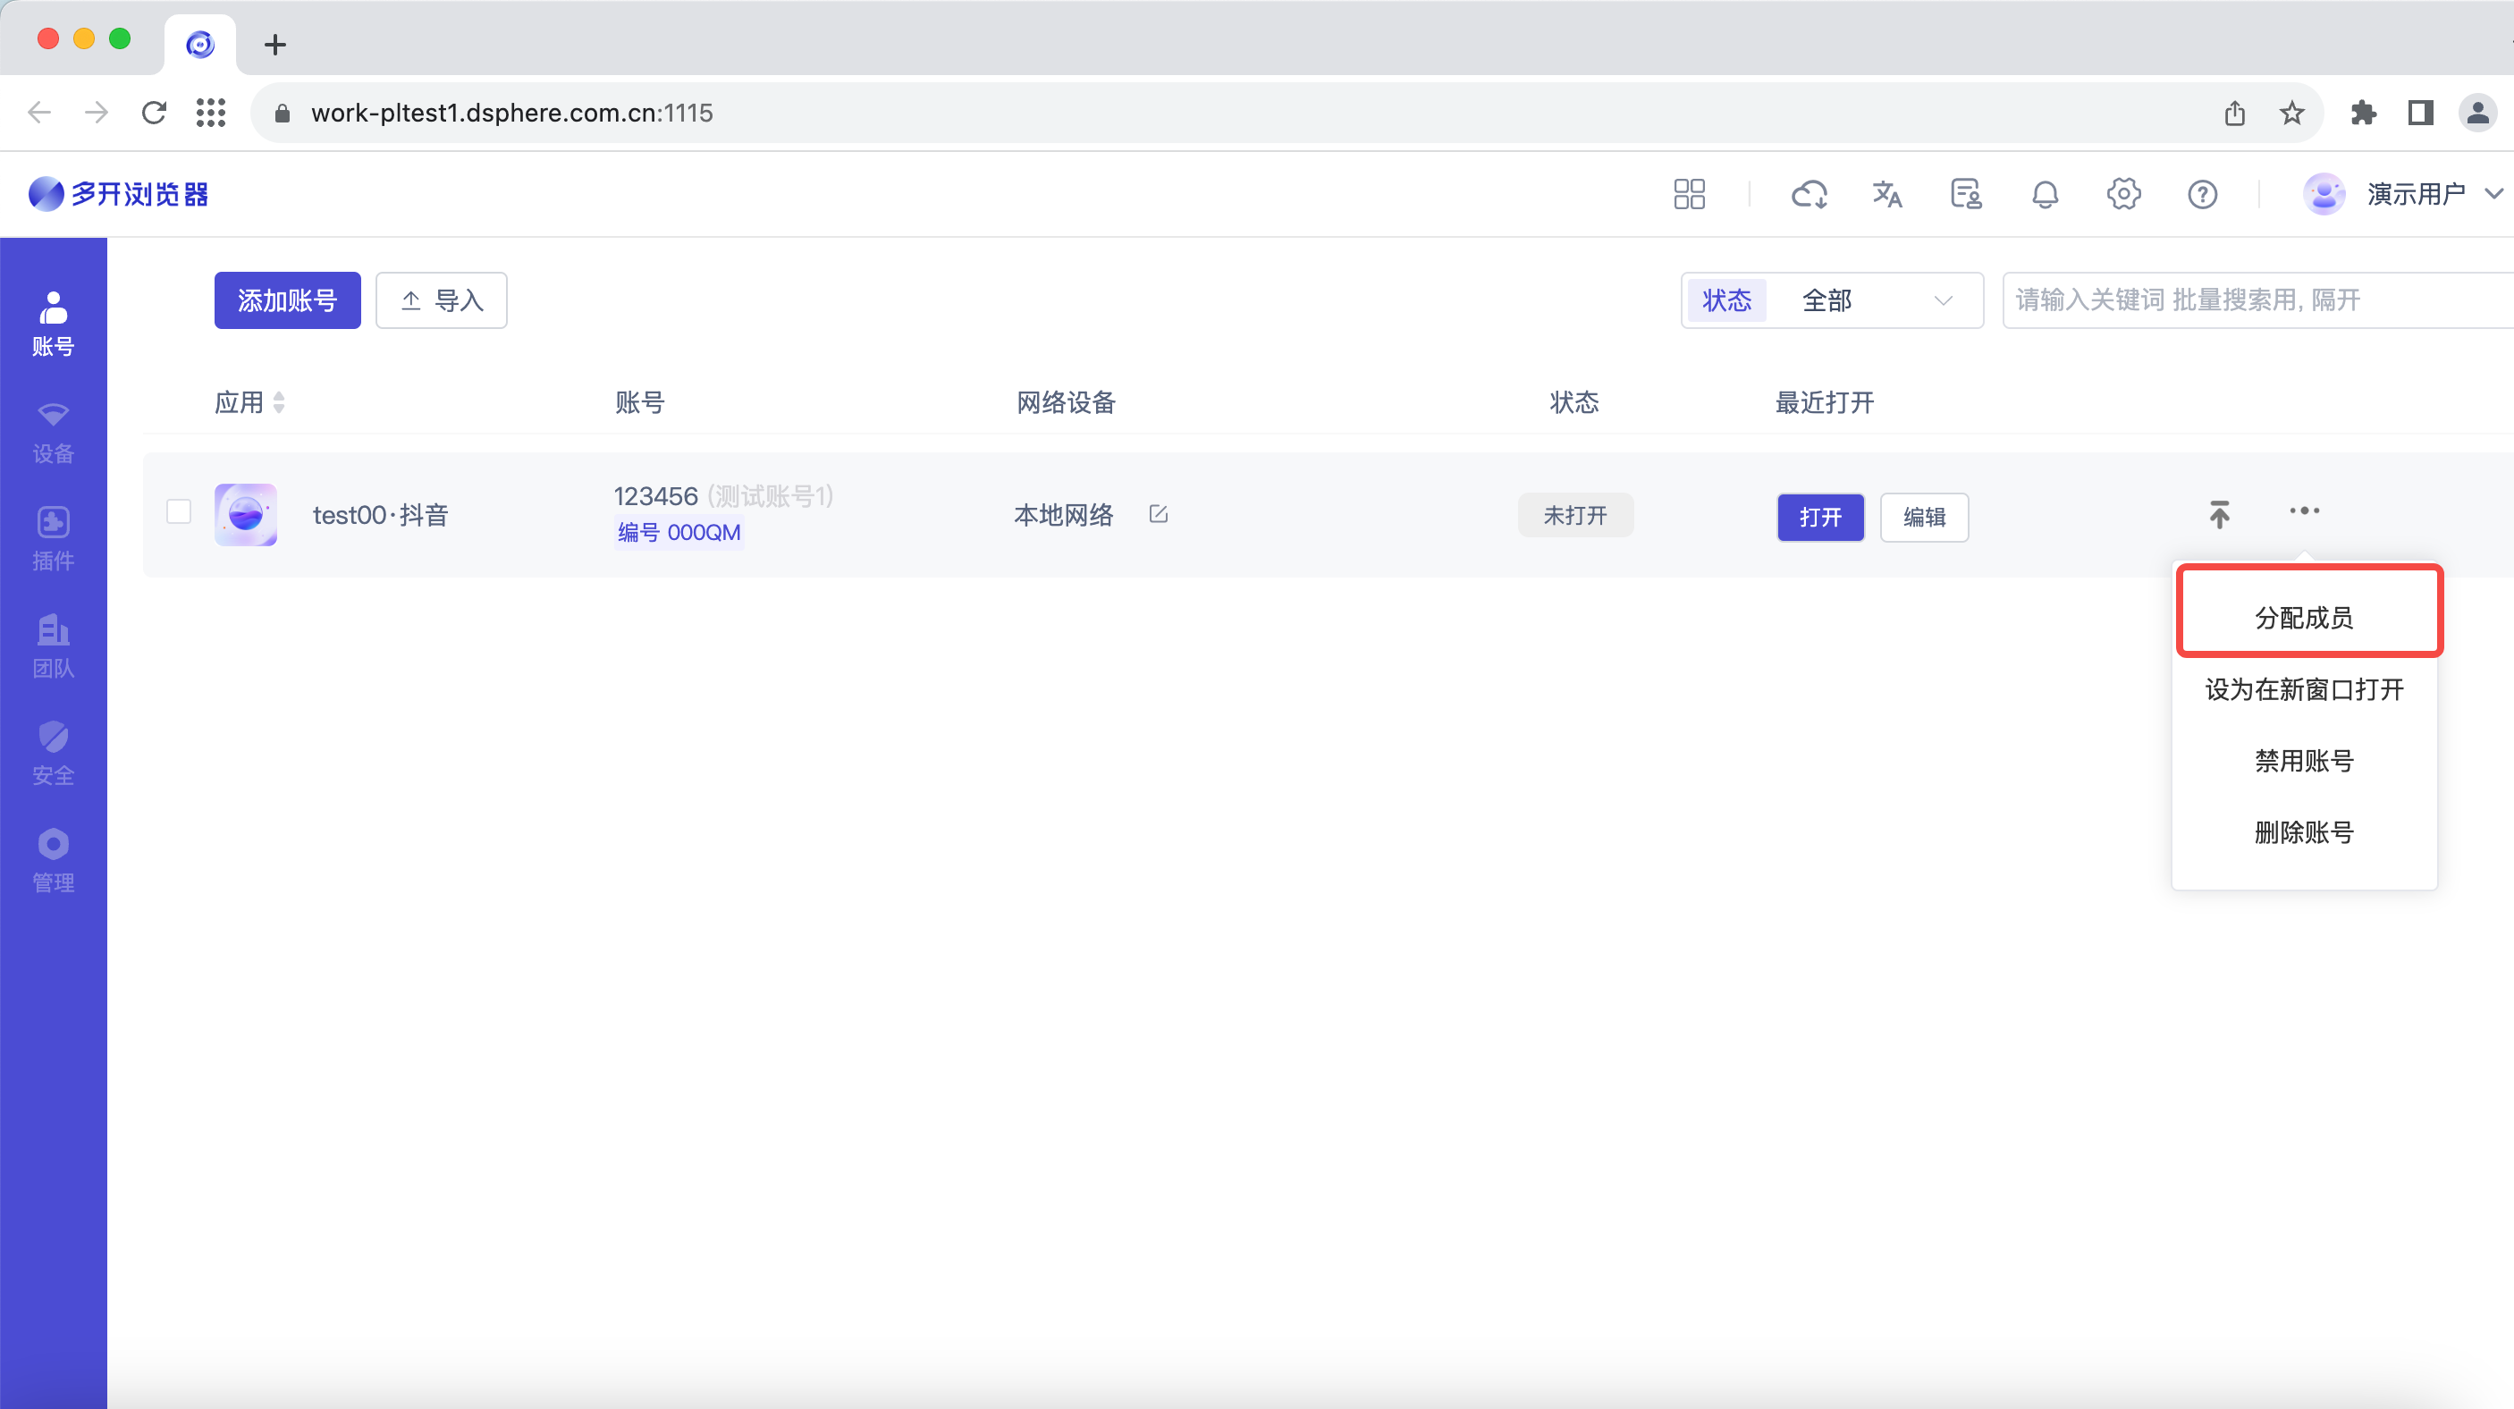Click the 演示用户 avatar

[x=2324, y=194]
